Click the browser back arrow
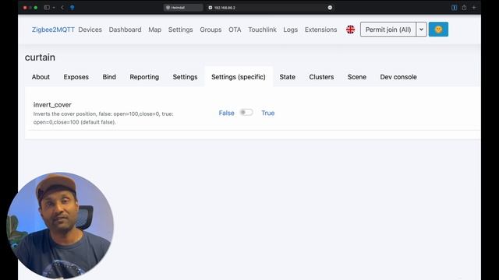The width and height of the screenshot is (499, 280). point(62,7)
